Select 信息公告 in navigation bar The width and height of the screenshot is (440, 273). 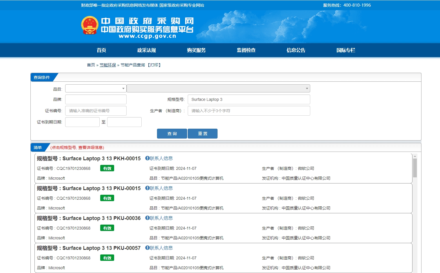[296, 50]
